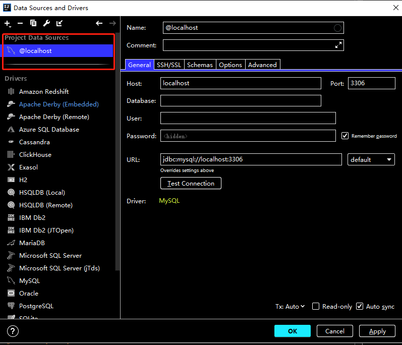The height and width of the screenshot is (345, 402).
Task: Click the Apply button
Action: (377, 331)
